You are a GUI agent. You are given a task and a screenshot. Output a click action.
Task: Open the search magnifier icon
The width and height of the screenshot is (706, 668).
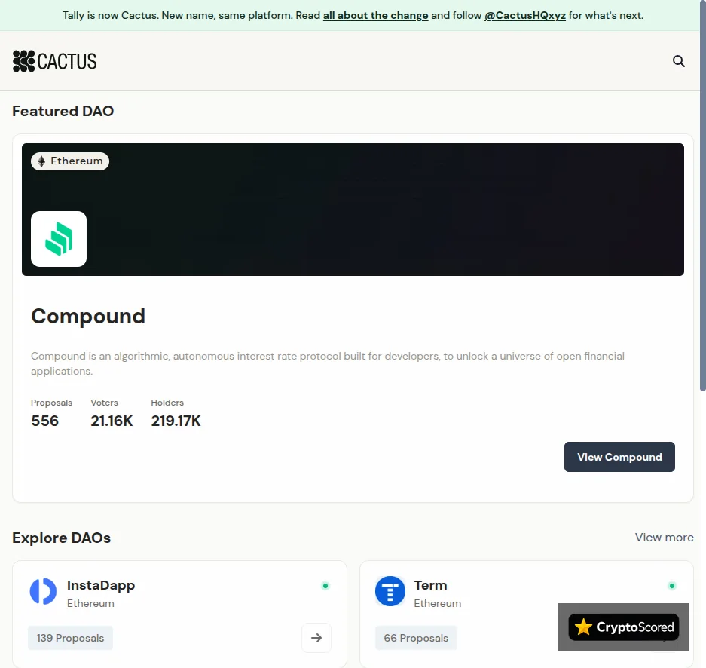tap(679, 61)
